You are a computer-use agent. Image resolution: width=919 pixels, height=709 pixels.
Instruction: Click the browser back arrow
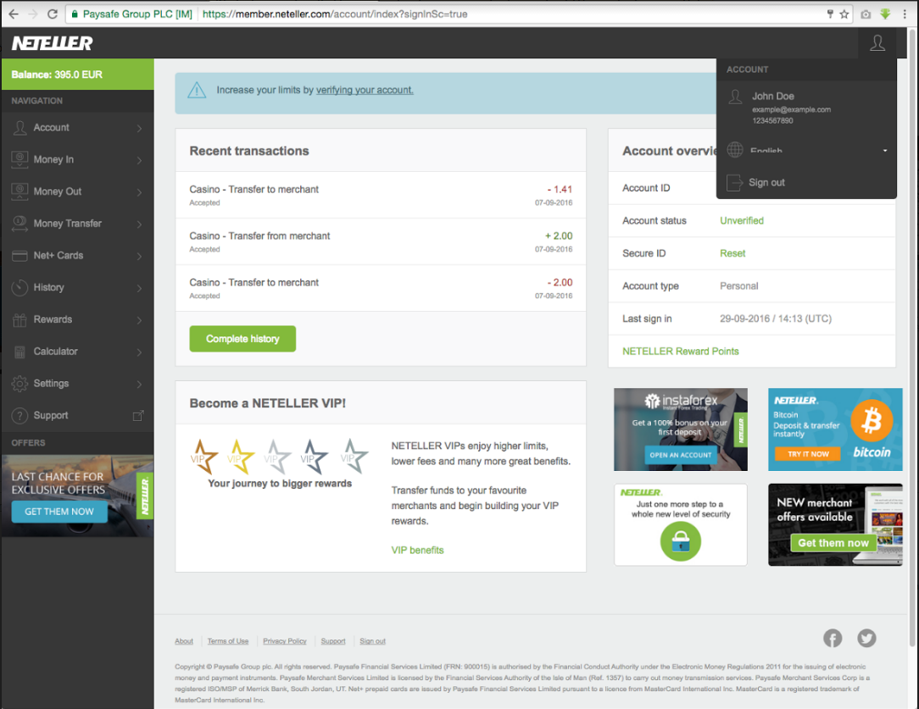pos(14,14)
